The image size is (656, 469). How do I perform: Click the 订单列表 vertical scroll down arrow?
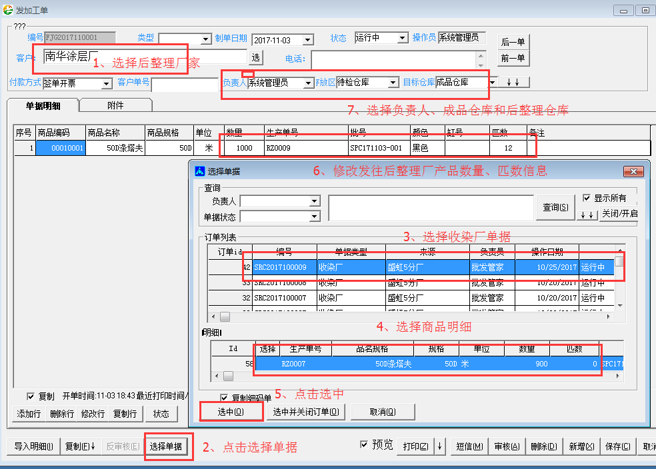pos(620,306)
